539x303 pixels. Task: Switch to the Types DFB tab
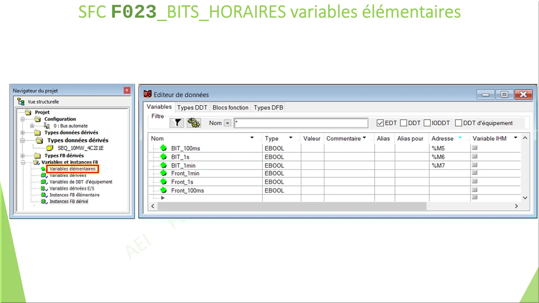point(268,107)
